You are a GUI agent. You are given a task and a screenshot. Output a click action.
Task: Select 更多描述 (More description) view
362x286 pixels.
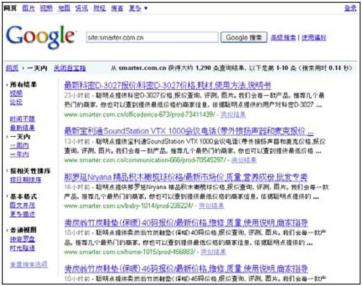pyautogui.click(x=22, y=214)
